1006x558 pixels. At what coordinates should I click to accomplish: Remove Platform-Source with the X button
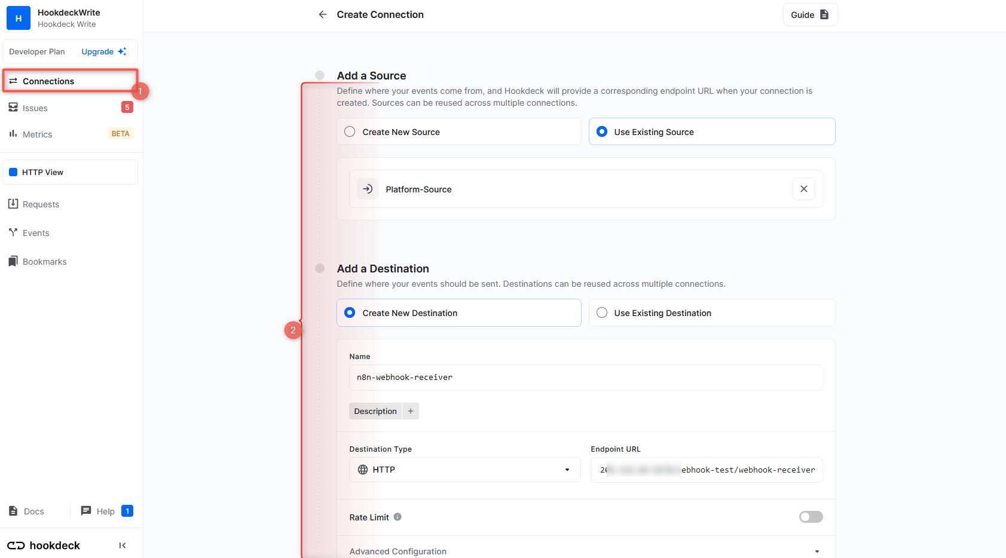[803, 189]
